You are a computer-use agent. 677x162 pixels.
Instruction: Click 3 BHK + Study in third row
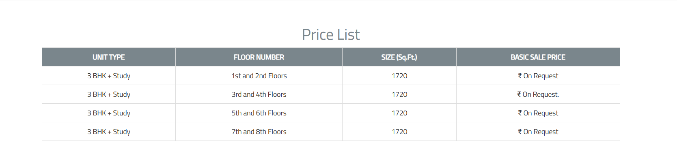click(x=109, y=113)
